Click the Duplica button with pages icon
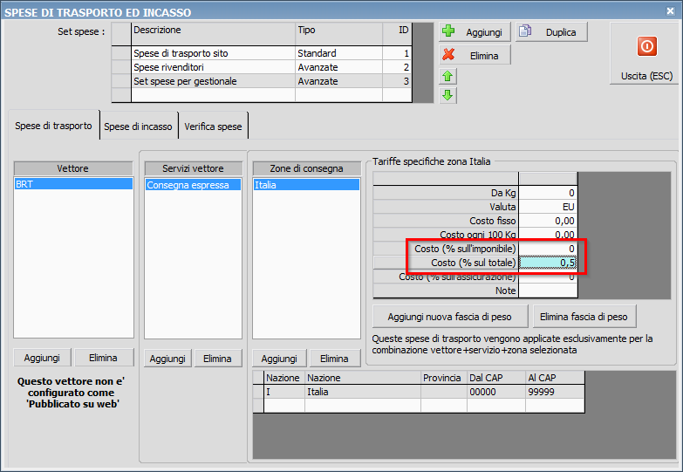 pyautogui.click(x=551, y=31)
